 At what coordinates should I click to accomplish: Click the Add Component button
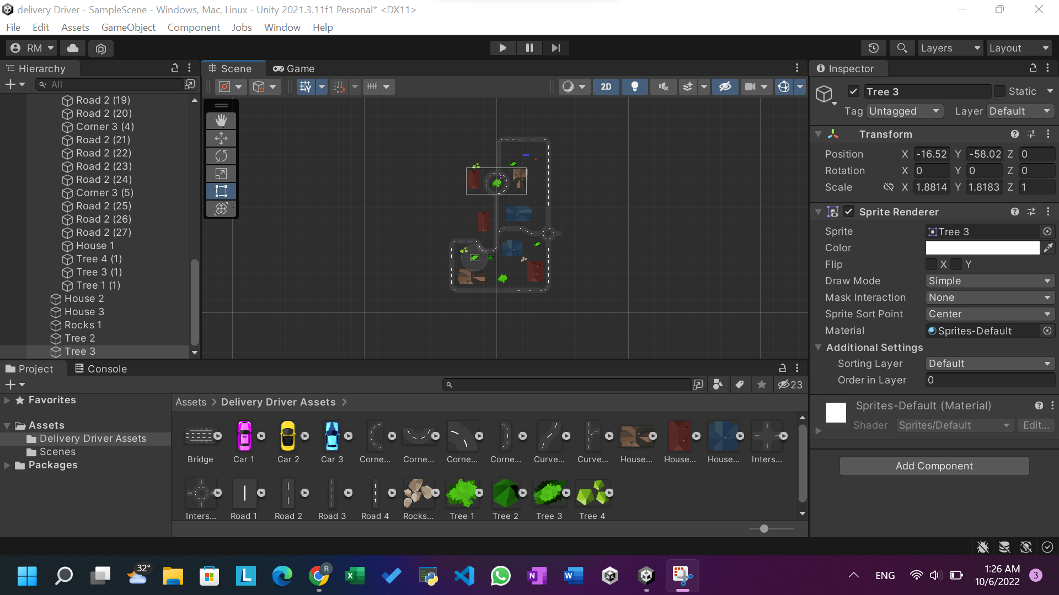tap(934, 466)
